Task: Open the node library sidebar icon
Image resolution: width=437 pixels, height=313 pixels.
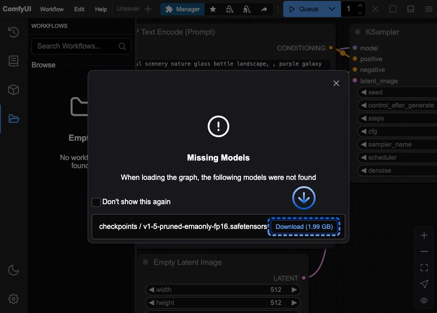Action: click(x=13, y=61)
